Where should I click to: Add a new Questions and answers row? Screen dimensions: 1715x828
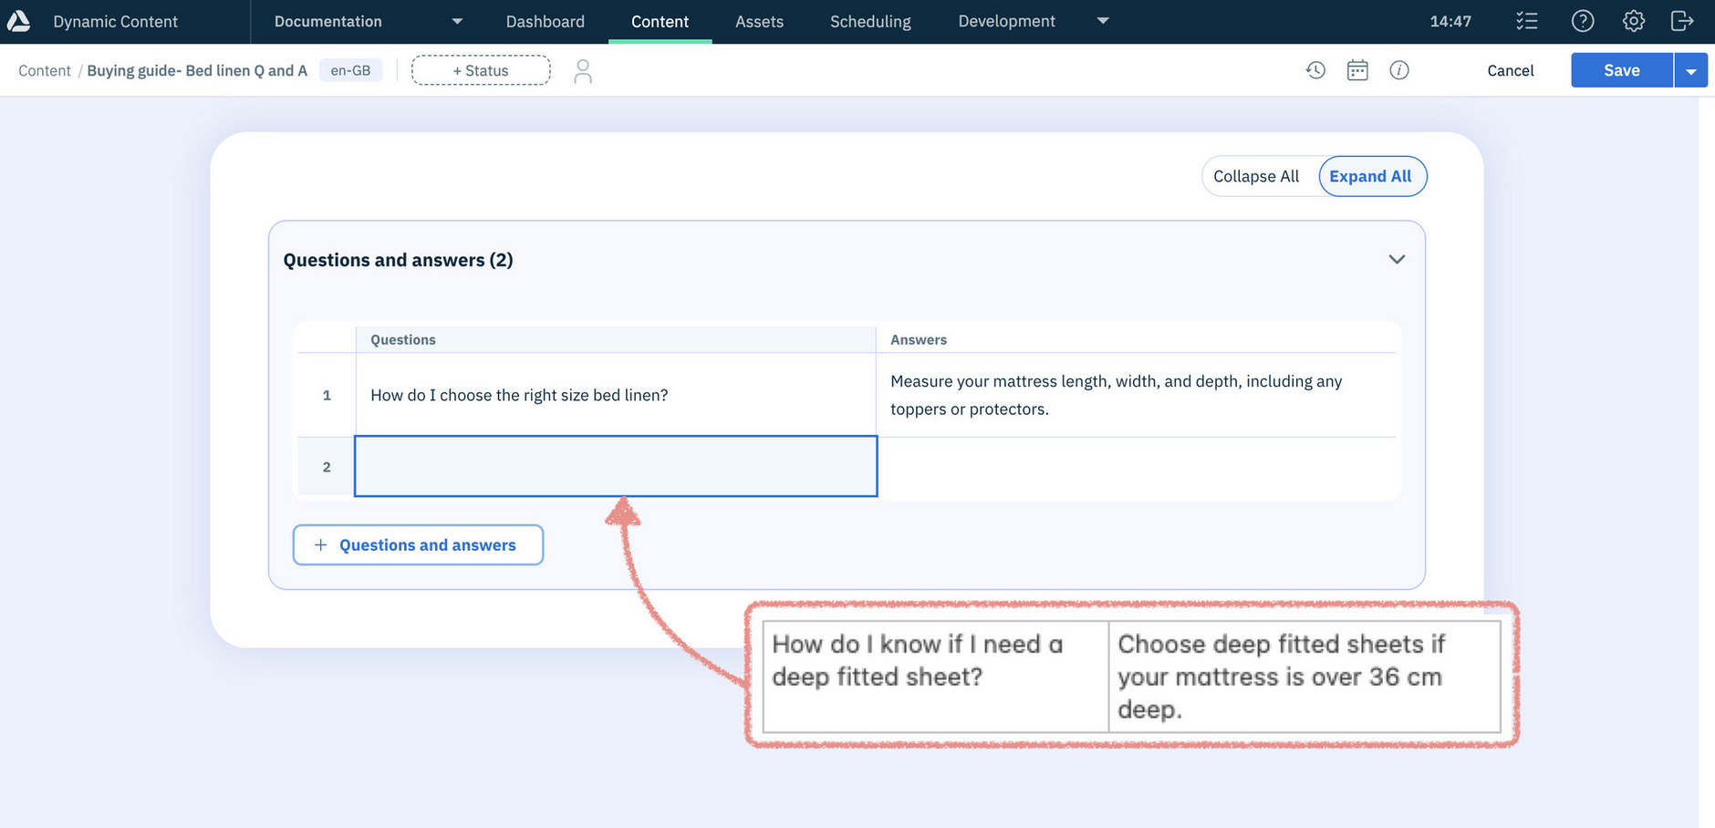(x=418, y=544)
